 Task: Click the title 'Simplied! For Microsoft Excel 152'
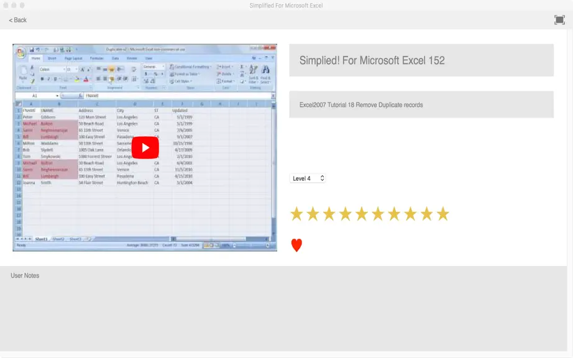point(372,60)
